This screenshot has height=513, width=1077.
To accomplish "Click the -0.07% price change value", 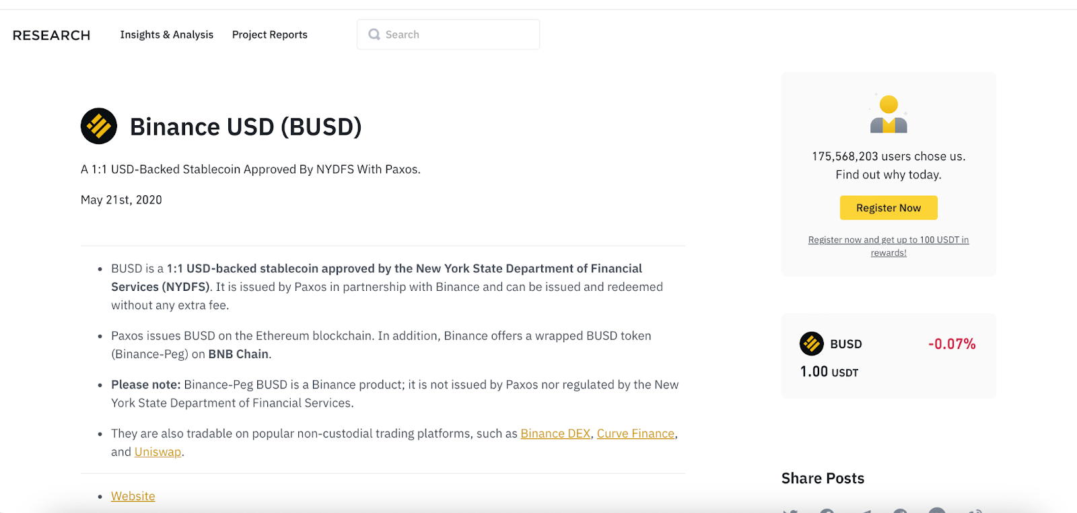I will 952,344.
